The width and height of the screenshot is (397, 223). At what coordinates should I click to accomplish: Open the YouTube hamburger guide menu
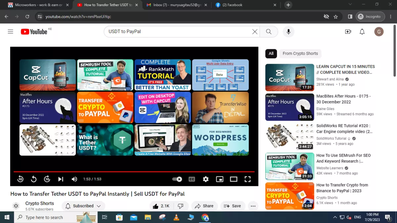11,32
